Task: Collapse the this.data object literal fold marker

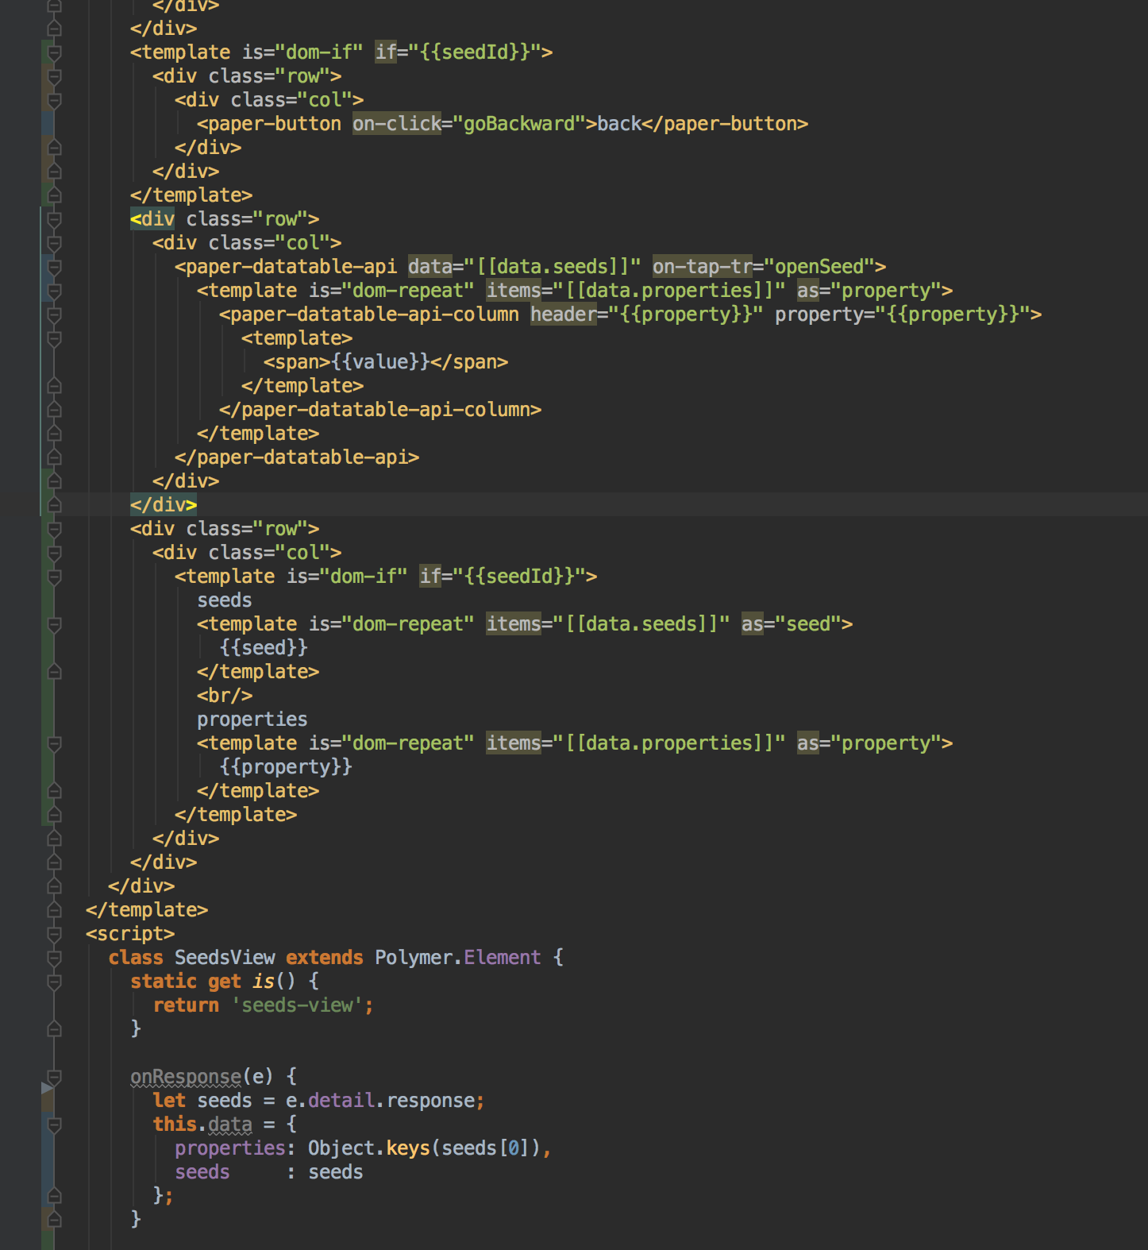Action: pos(54,1125)
